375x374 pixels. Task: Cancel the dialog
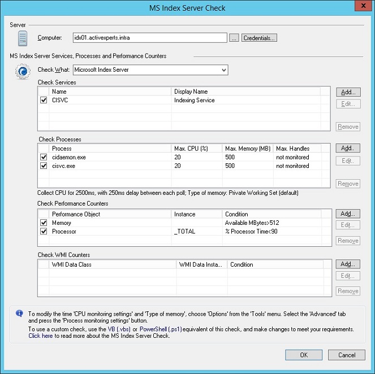point(347,355)
